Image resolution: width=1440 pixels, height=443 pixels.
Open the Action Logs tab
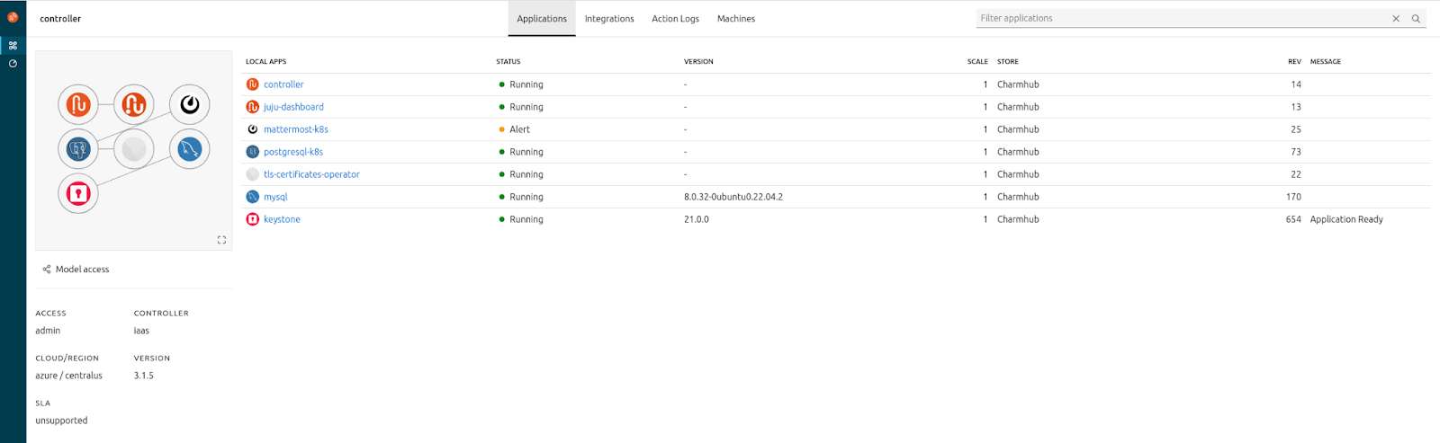click(675, 19)
